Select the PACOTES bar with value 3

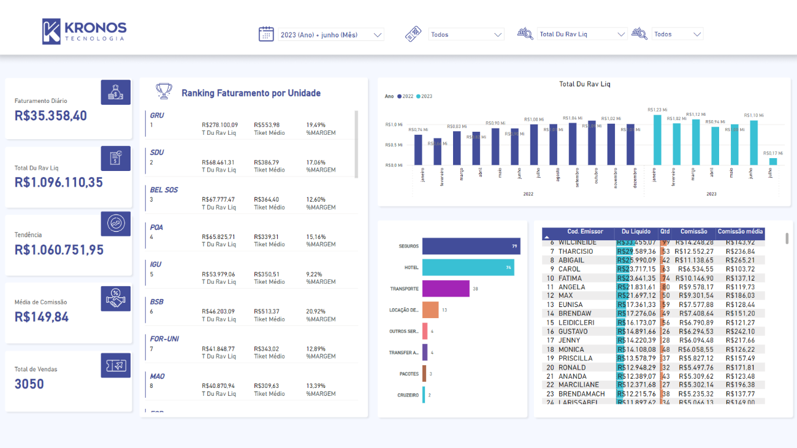click(424, 373)
